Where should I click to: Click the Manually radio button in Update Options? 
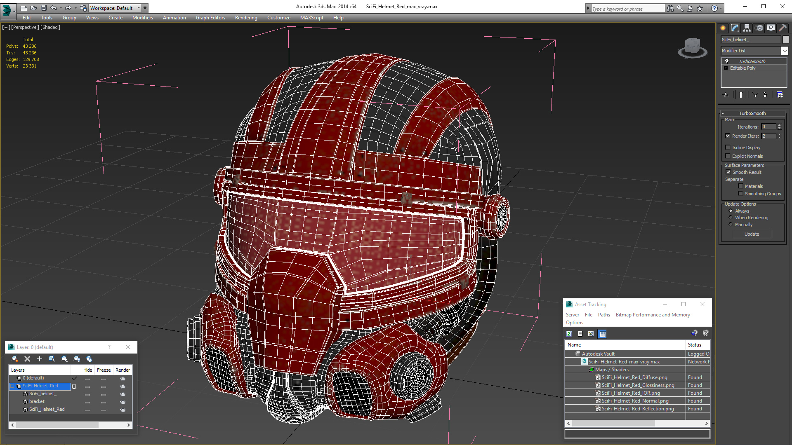[731, 224]
